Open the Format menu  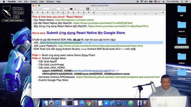33,1
